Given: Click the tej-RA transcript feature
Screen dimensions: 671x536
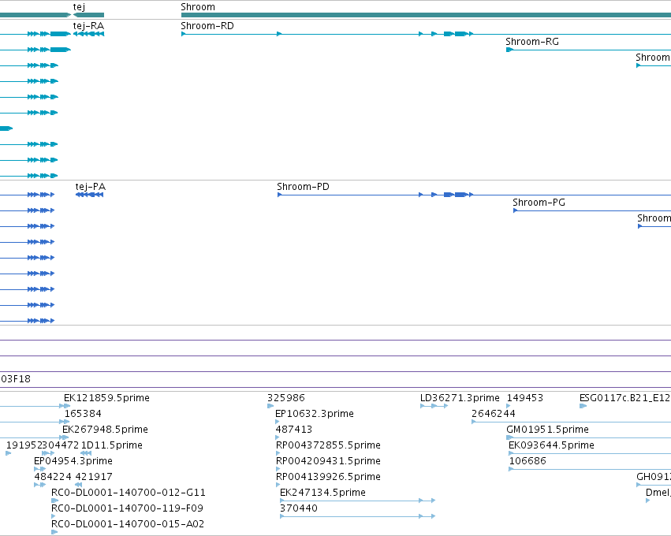Looking at the screenshot, I should click(x=88, y=34).
